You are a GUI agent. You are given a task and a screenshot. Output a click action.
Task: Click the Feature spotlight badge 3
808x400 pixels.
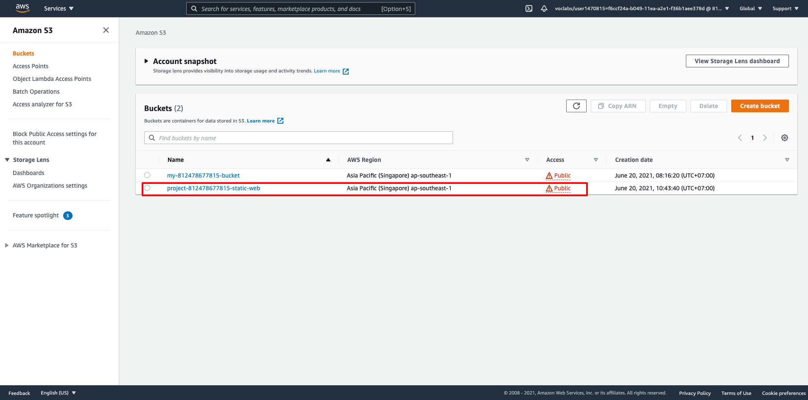point(68,216)
